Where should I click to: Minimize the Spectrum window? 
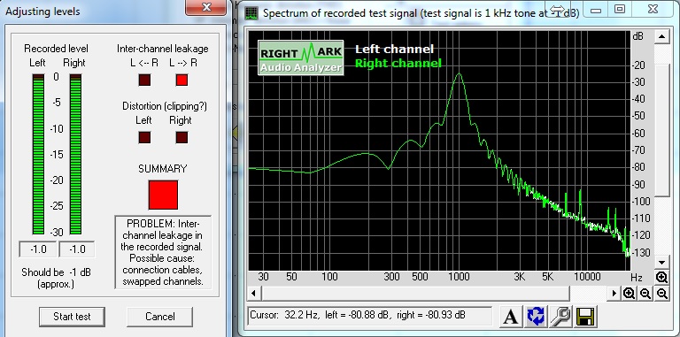pos(596,9)
